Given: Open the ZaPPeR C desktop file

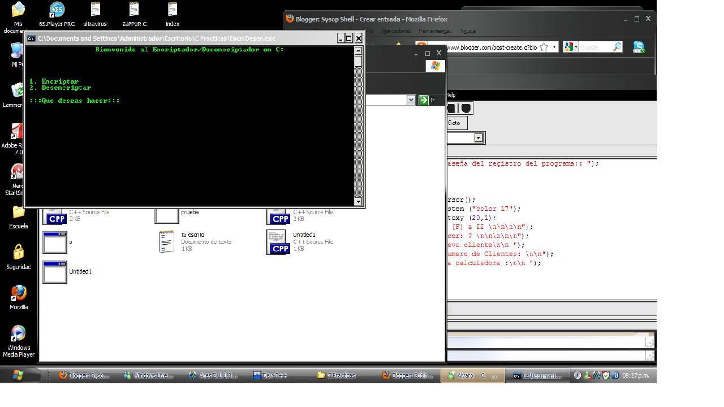Looking at the screenshot, I should [x=134, y=14].
